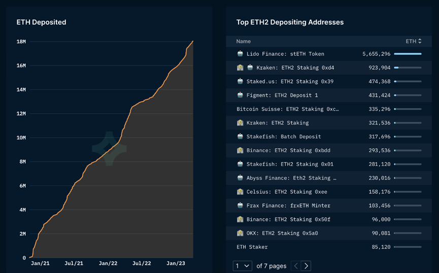Sort table by the ETH column arrows
This screenshot has width=439, height=273.
tap(420, 41)
